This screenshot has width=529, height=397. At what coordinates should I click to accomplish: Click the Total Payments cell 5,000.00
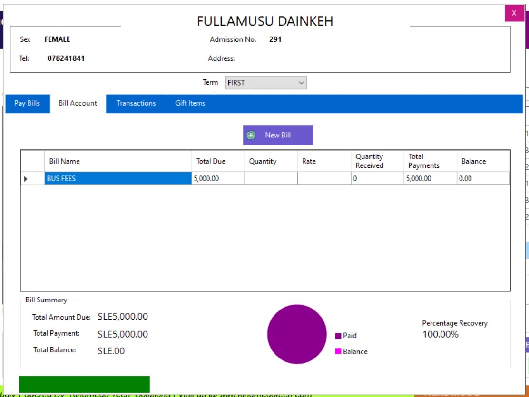pyautogui.click(x=430, y=178)
